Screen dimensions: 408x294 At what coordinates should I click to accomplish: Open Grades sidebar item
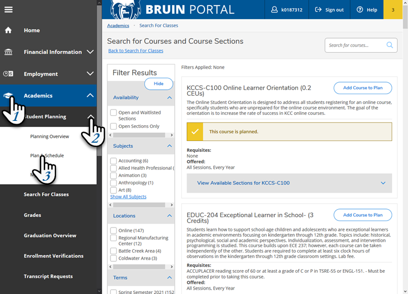[x=32, y=215]
